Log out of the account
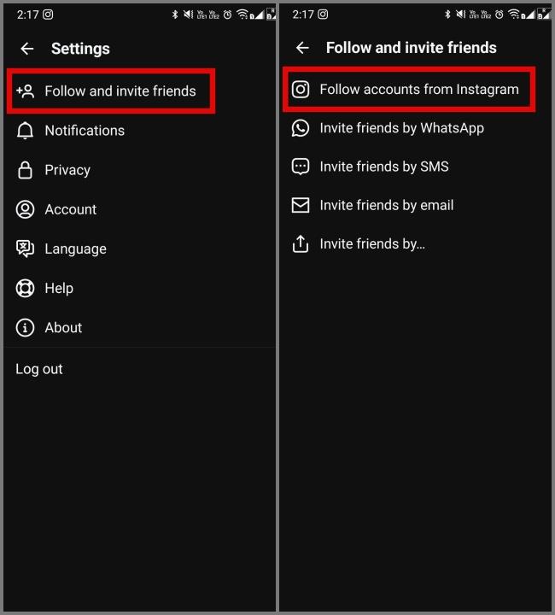Screen dimensions: 555x615 coord(39,369)
